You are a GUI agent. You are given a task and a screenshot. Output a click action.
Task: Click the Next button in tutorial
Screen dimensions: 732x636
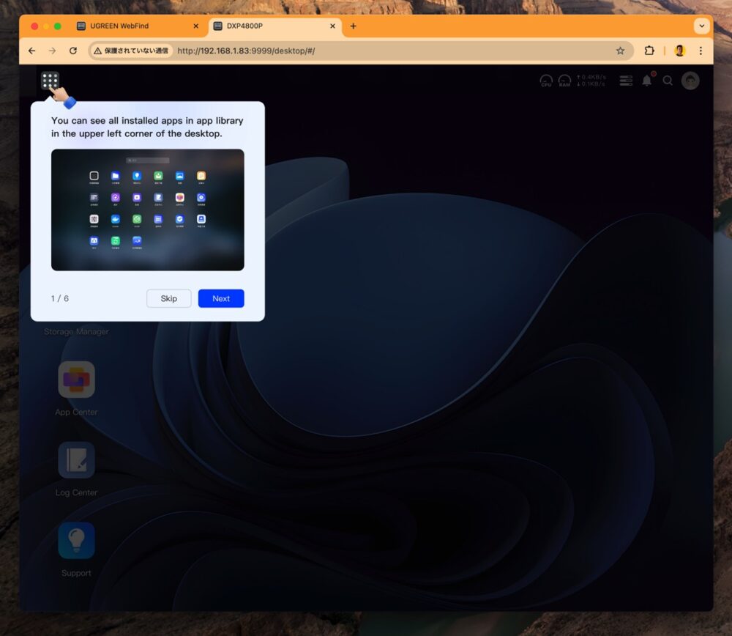click(221, 298)
